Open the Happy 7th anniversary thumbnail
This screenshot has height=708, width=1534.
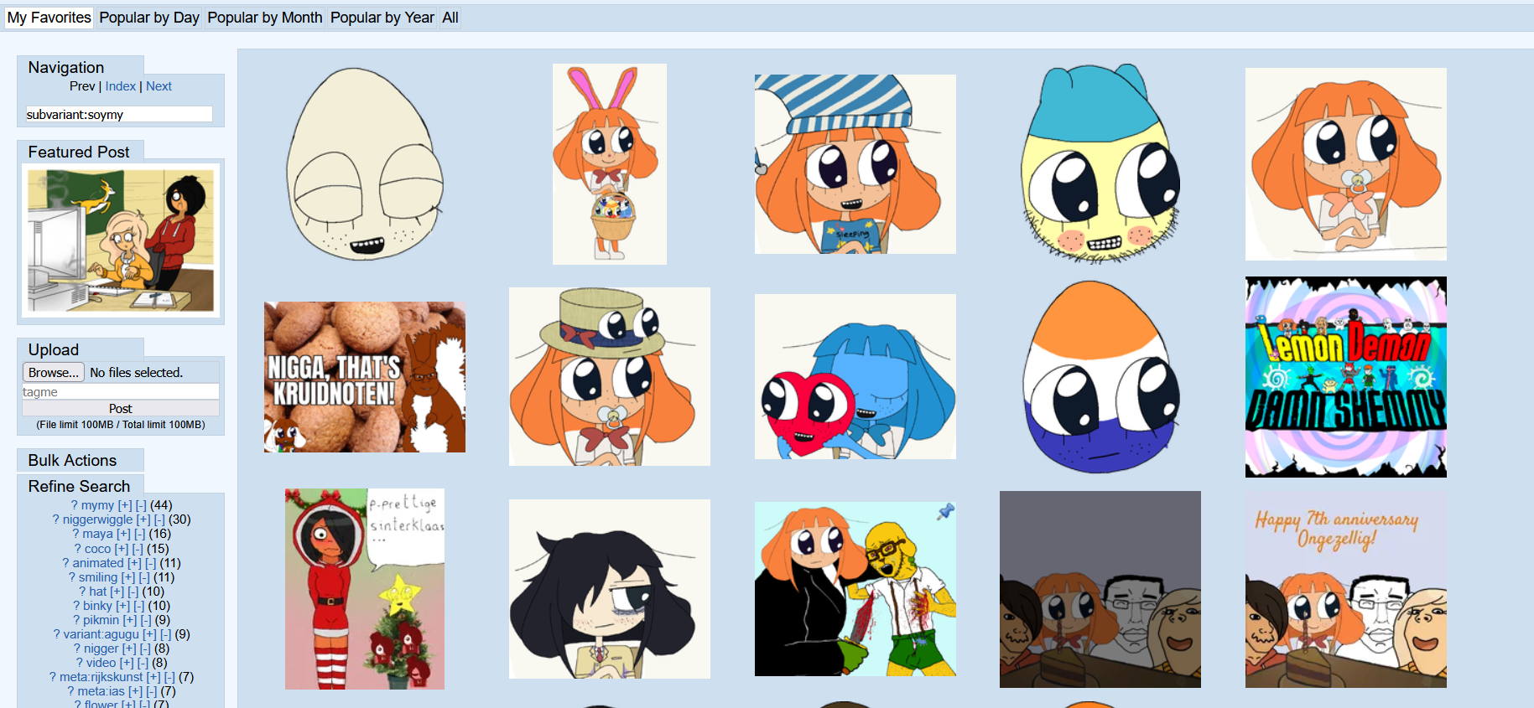coord(1345,590)
